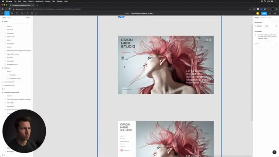Open the zoom level dropdown
This screenshot has width=279, height=157.
pos(275,14)
